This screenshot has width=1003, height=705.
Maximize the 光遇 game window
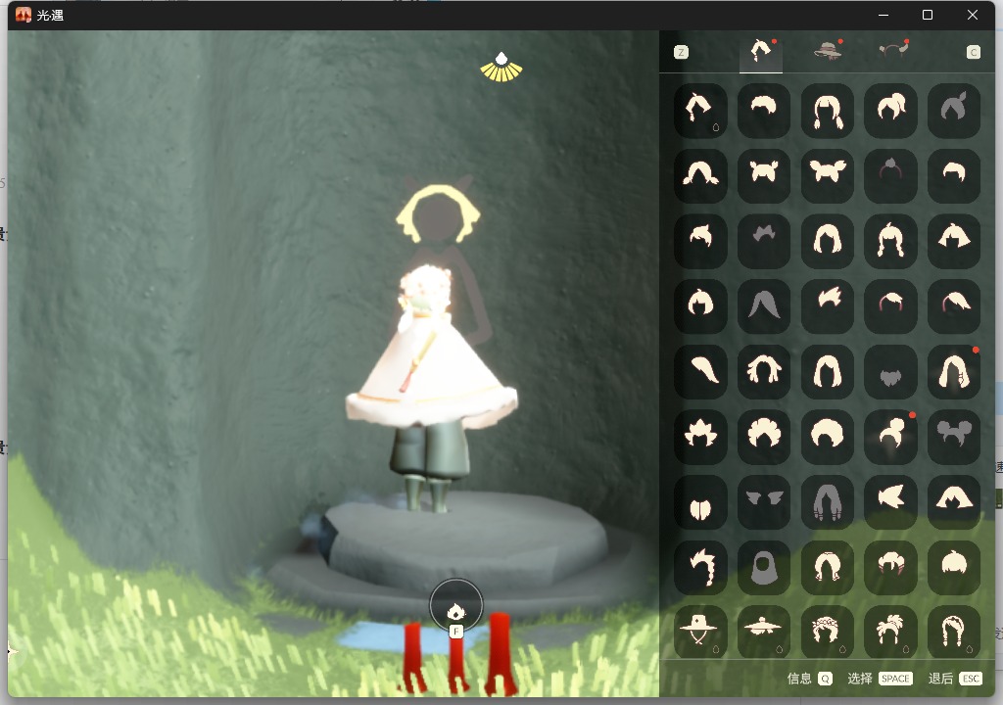point(928,15)
